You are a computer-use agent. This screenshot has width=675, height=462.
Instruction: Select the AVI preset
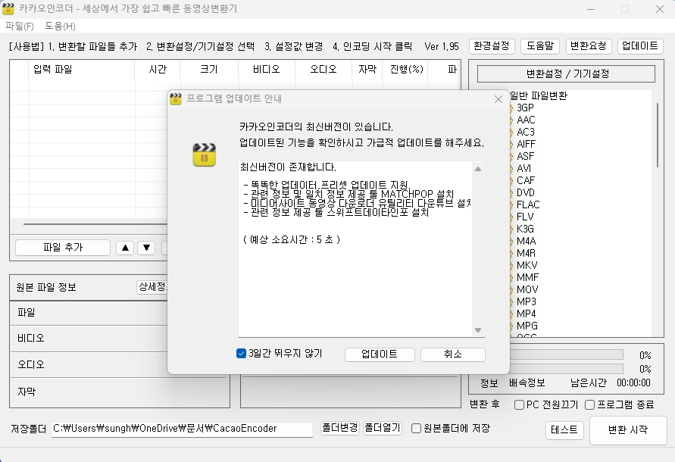click(523, 168)
